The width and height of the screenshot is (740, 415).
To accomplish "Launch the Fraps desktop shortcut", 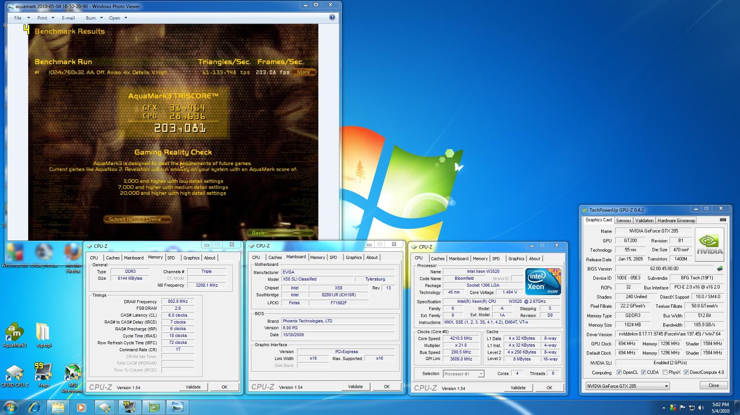I will (x=43, y=375).
